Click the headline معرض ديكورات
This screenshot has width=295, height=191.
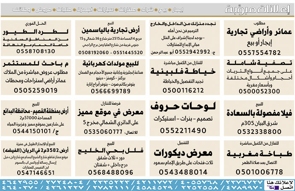[x=183, y=153]
